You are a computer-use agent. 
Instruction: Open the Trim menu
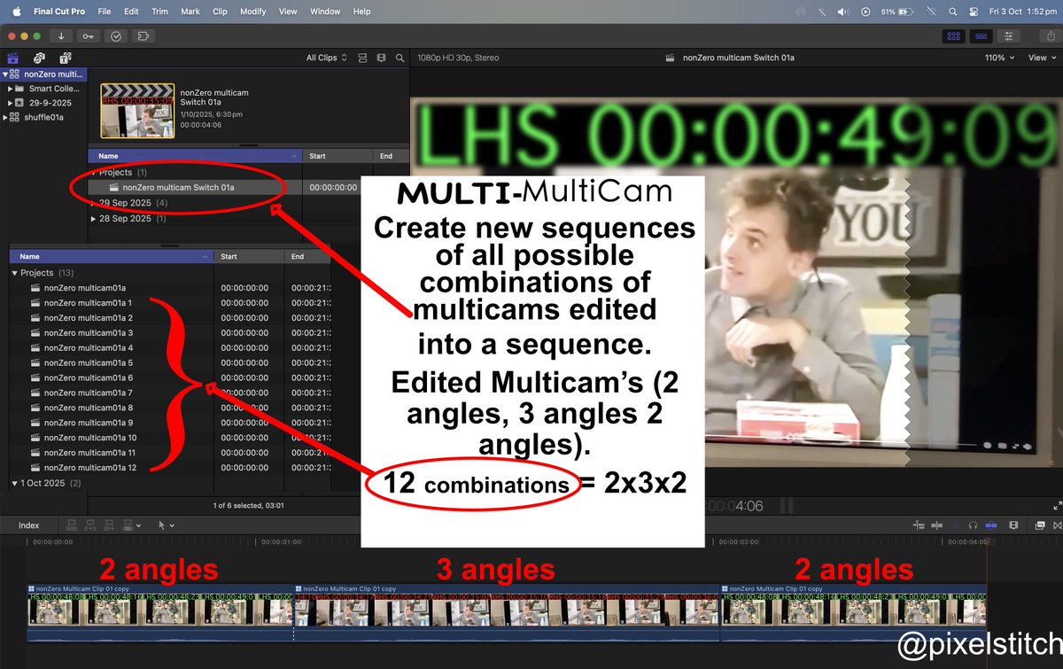[x=159, y=12]
